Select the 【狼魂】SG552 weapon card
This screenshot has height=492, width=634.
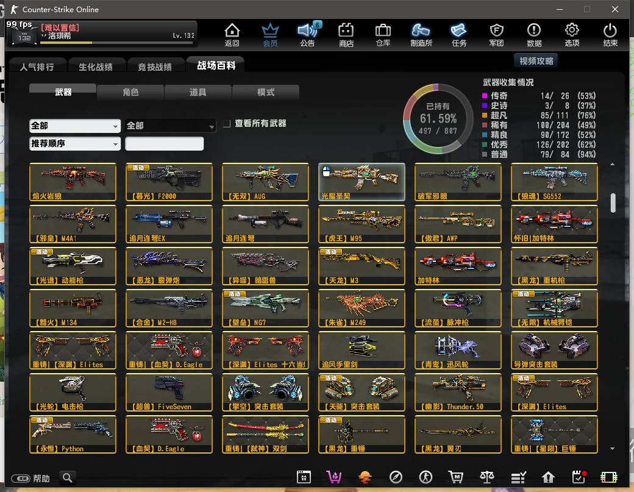pos(554,182)
